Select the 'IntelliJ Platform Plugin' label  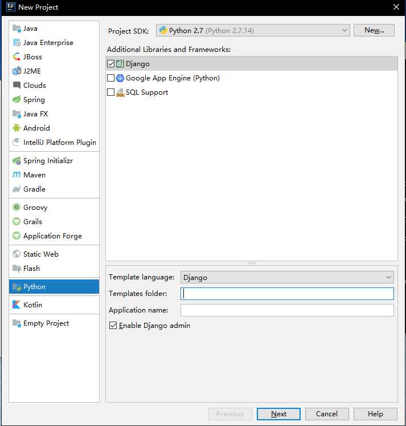[x=60, y=143]
